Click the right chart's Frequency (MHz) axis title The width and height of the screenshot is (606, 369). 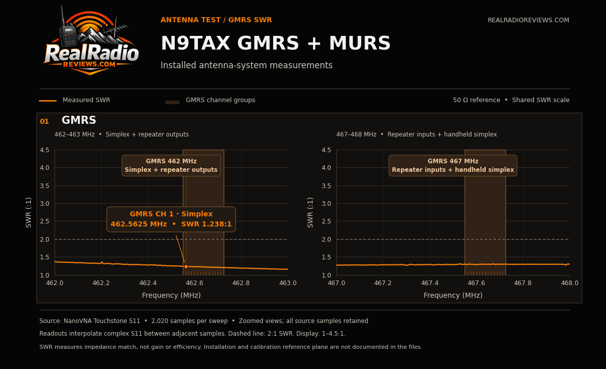tap(453, 296)
